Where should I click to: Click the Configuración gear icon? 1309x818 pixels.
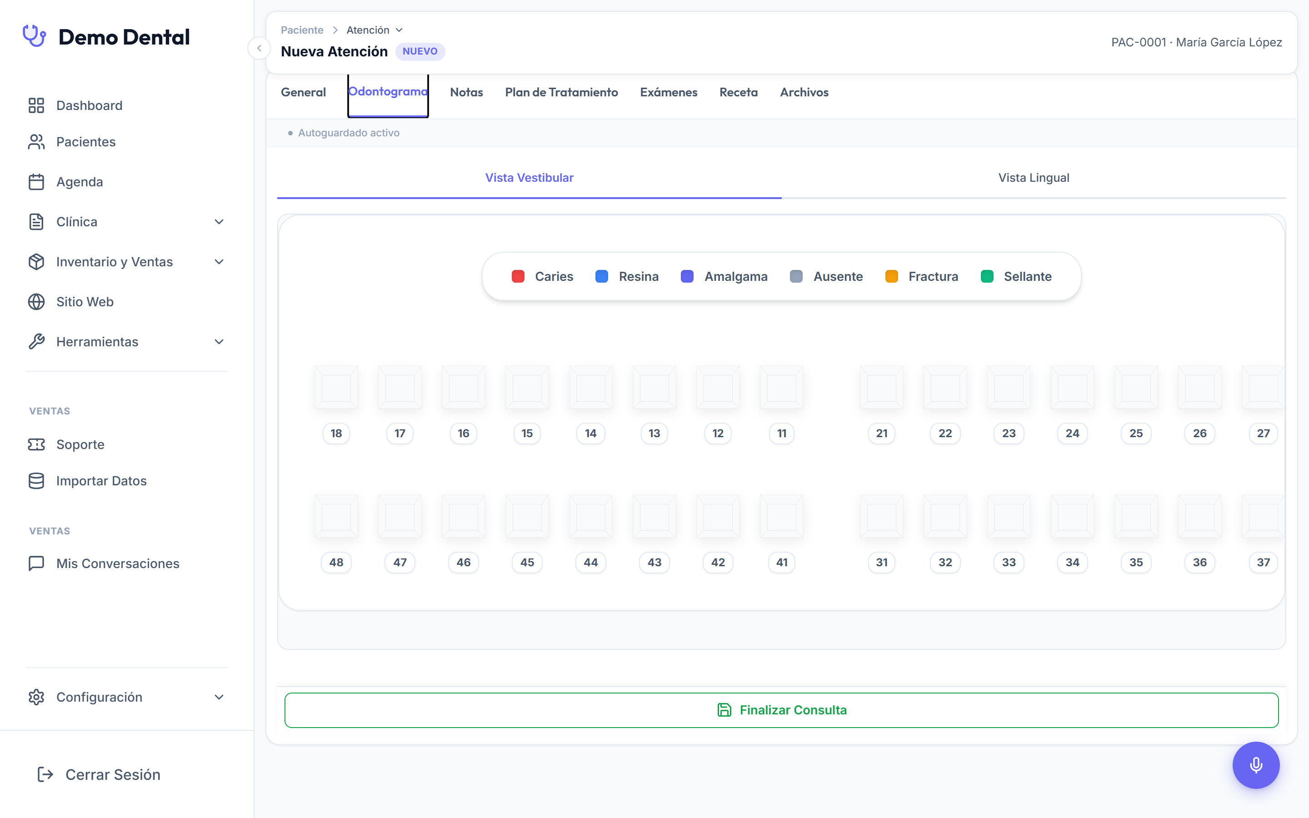36,698
